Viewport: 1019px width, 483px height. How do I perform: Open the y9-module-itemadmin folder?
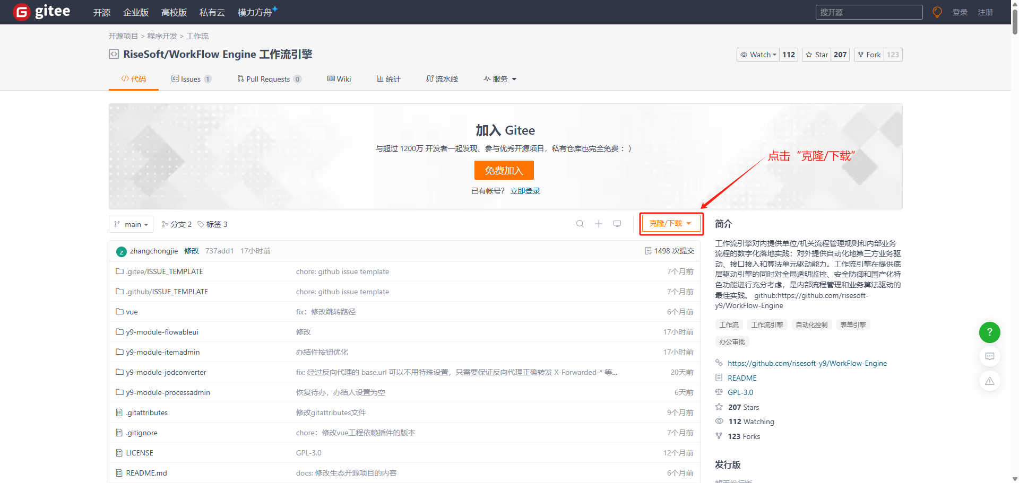(163, 352)
